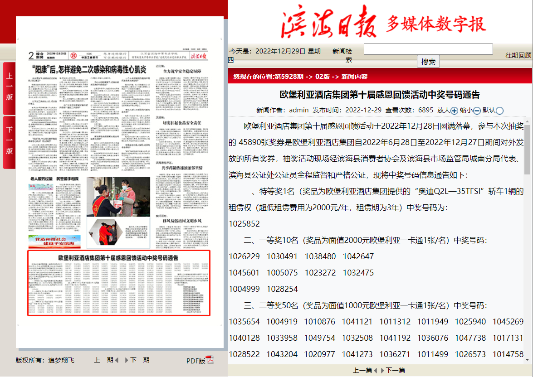Open the PDF版 red PDF icon
Image resolution: width=533 pixels, height=377 pixels.
click(210, 360)
